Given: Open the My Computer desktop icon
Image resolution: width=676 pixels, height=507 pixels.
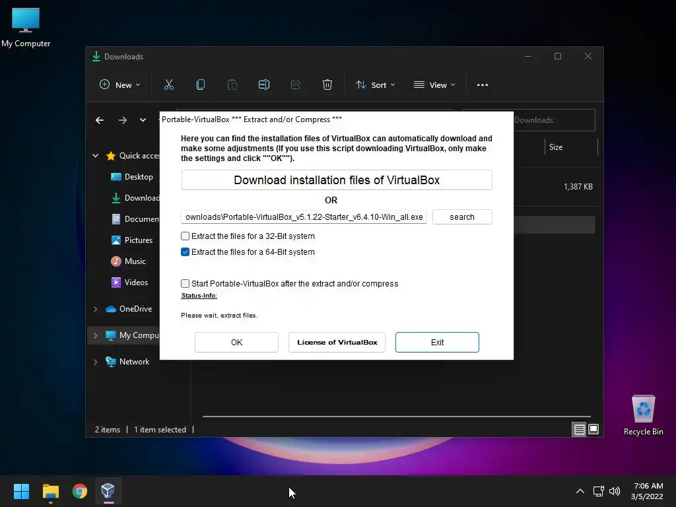Looking at the screenshot, I should [26, 27].
